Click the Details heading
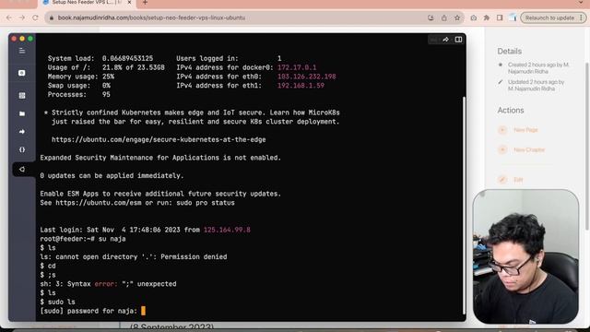This screenshot has width=590, height=332. coord(510,52)
